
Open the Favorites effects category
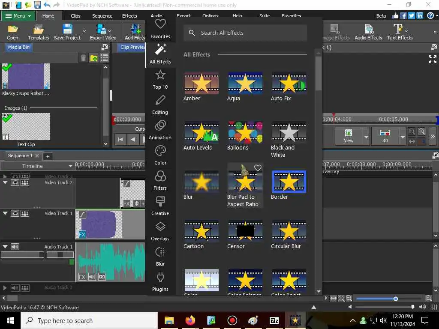point(160,29)
